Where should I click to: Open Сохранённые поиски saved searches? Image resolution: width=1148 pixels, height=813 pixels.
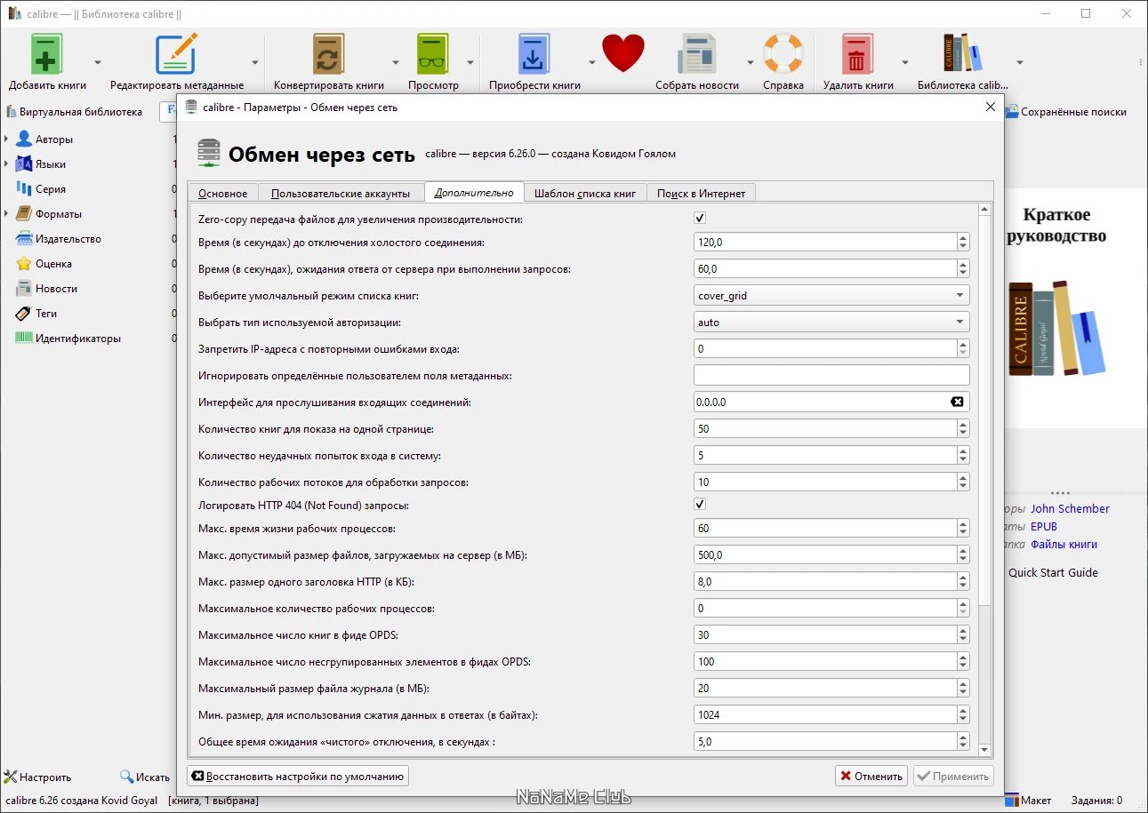(x=1065, y=112)
